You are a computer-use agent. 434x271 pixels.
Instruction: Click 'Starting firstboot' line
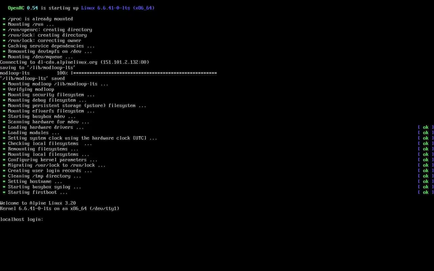pos(35,192)
